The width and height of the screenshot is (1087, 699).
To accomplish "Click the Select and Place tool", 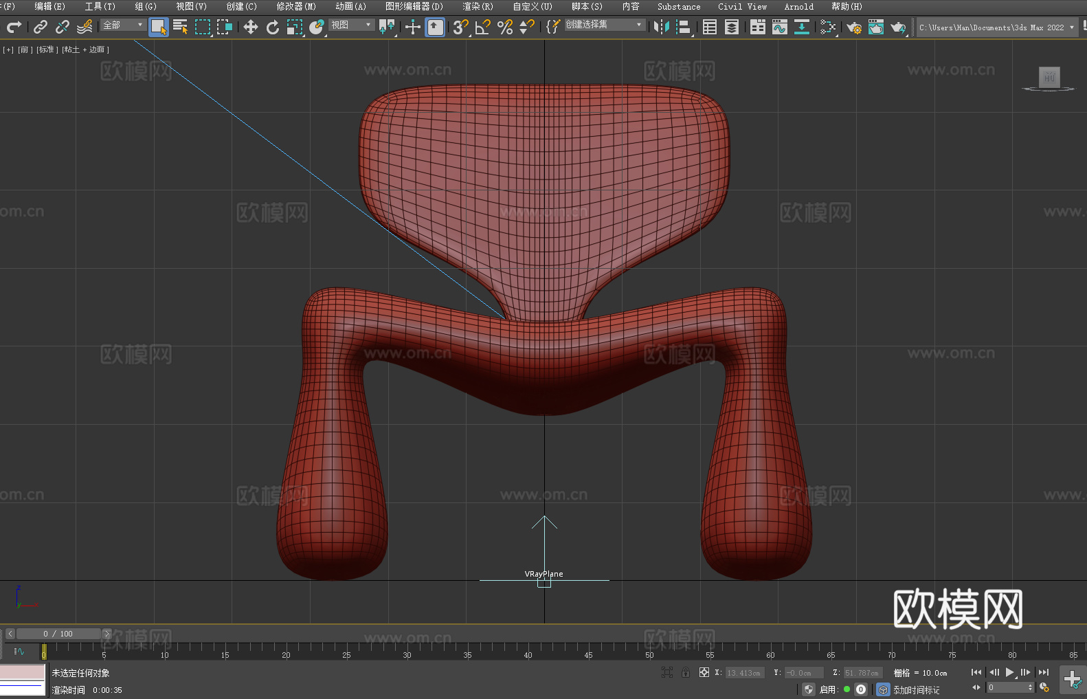I will (317, 27).
